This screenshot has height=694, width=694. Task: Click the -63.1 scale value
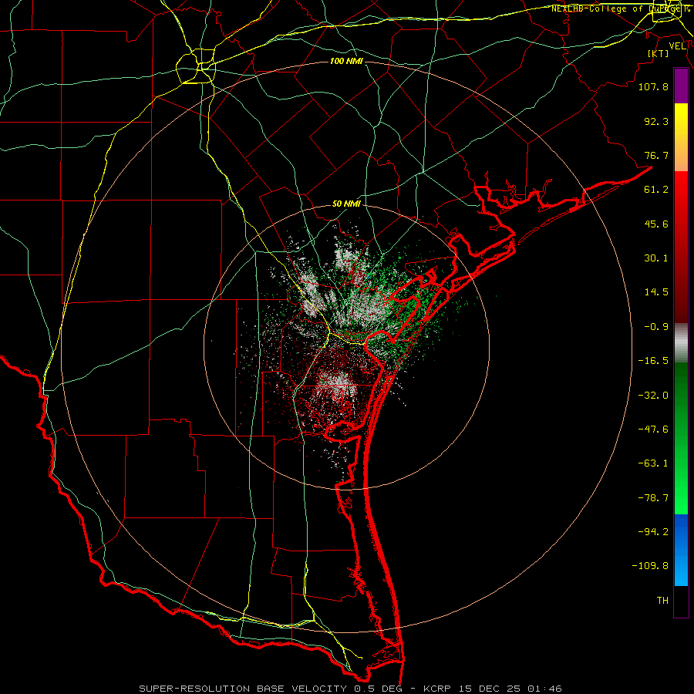[x=653, y=463]
